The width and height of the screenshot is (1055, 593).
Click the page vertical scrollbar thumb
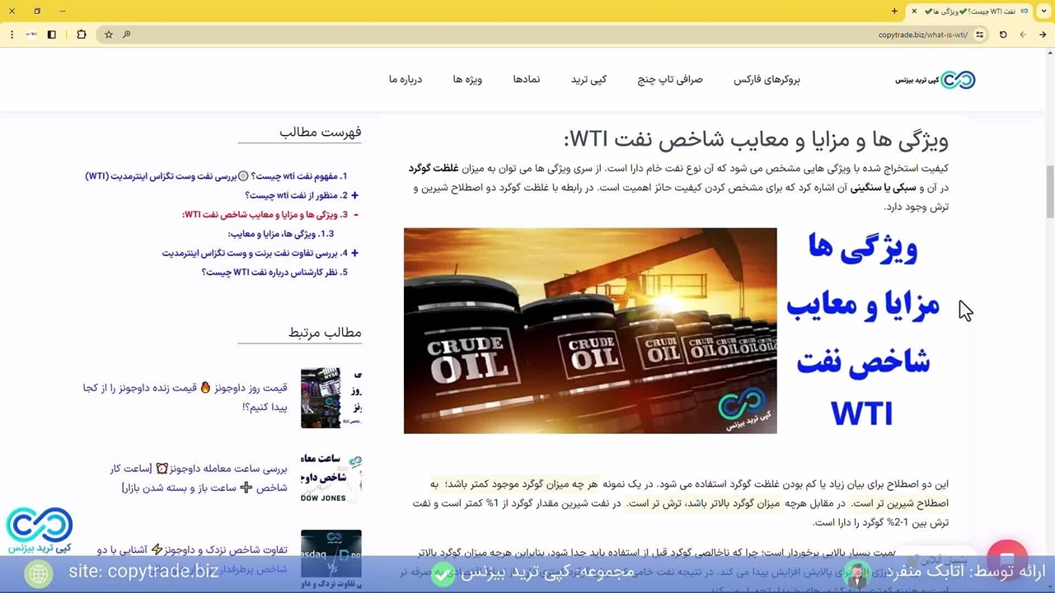(x=1049, y=189)
